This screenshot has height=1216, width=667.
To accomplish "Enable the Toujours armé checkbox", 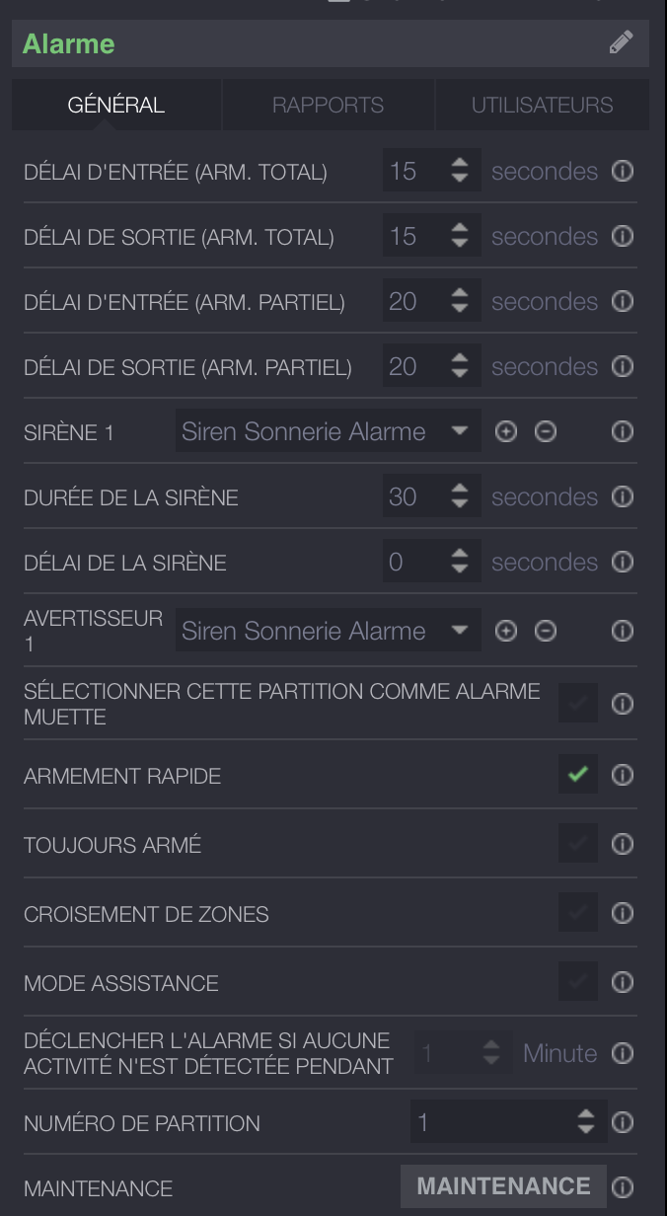I will 578,845.
